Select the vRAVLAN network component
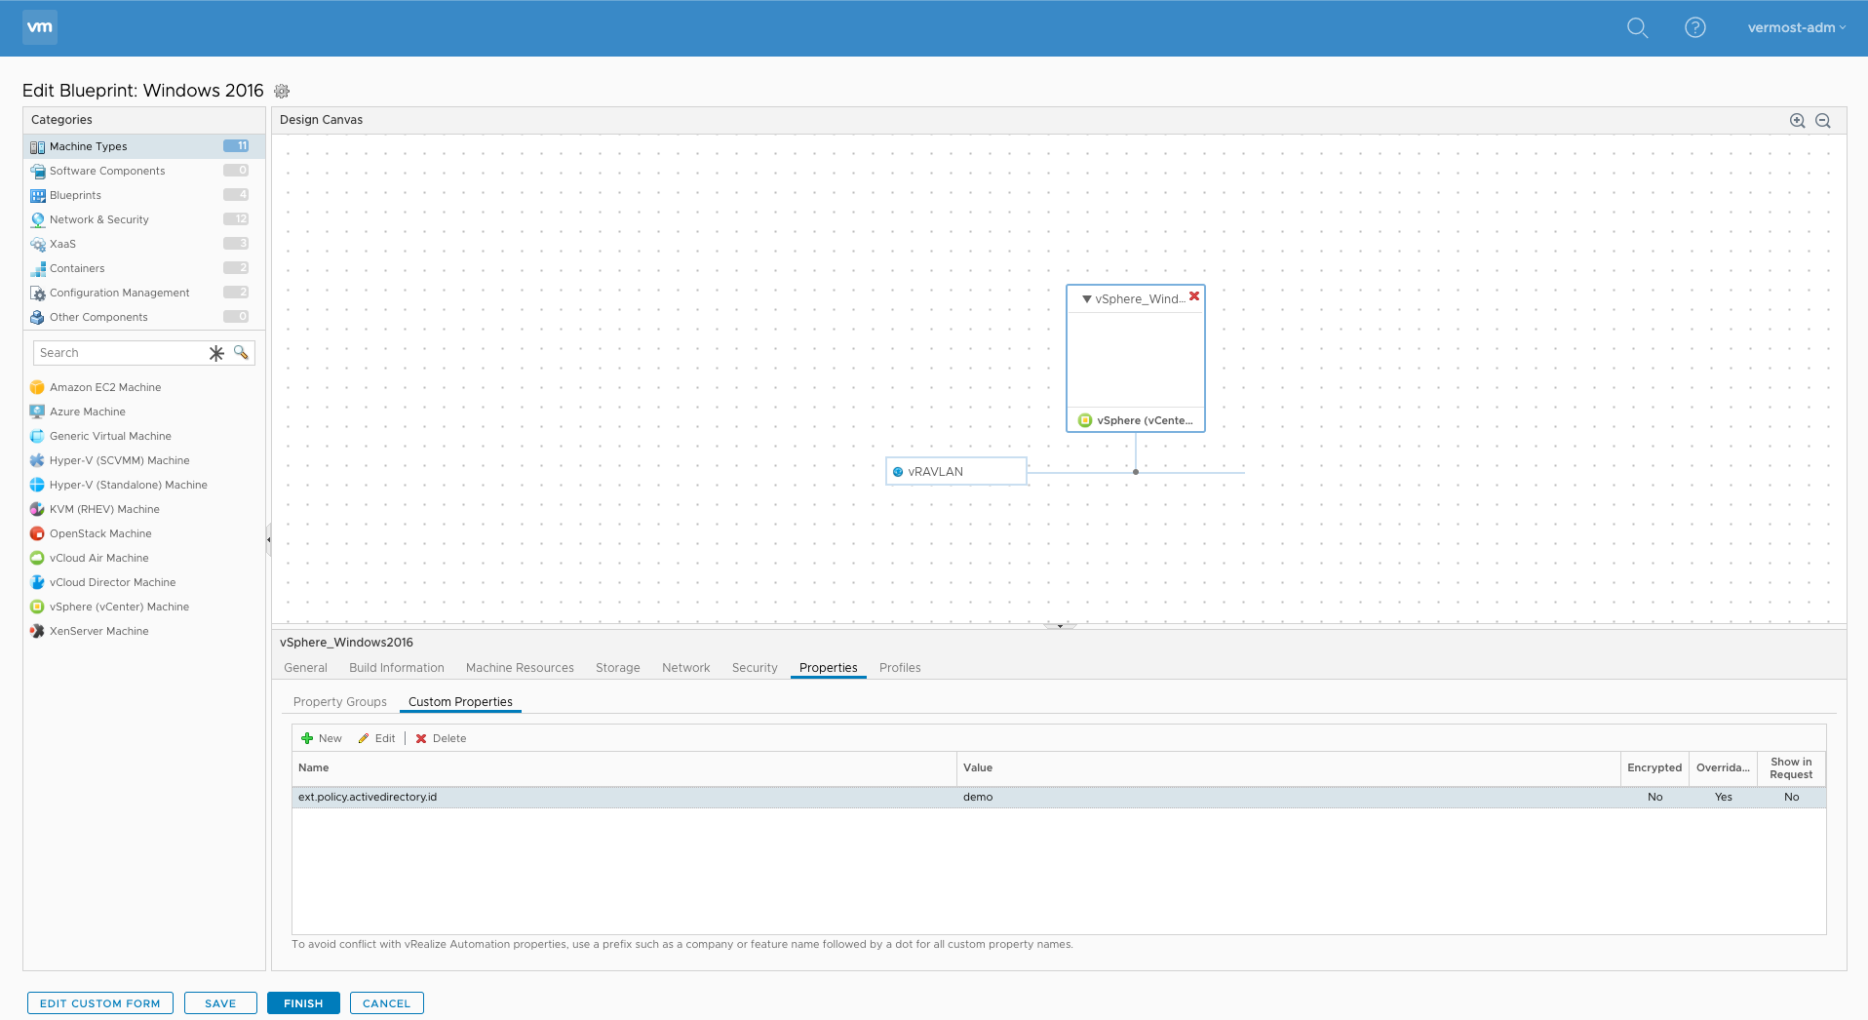Screen dimensions: 1868x1020 tap(956, 472)
